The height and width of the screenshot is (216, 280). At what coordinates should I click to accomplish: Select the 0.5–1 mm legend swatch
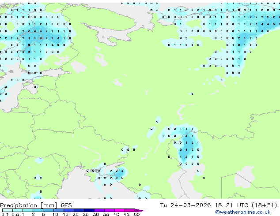coord(18,210)
